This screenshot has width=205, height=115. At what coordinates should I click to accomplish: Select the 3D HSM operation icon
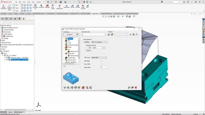click(x=78, y=6)
